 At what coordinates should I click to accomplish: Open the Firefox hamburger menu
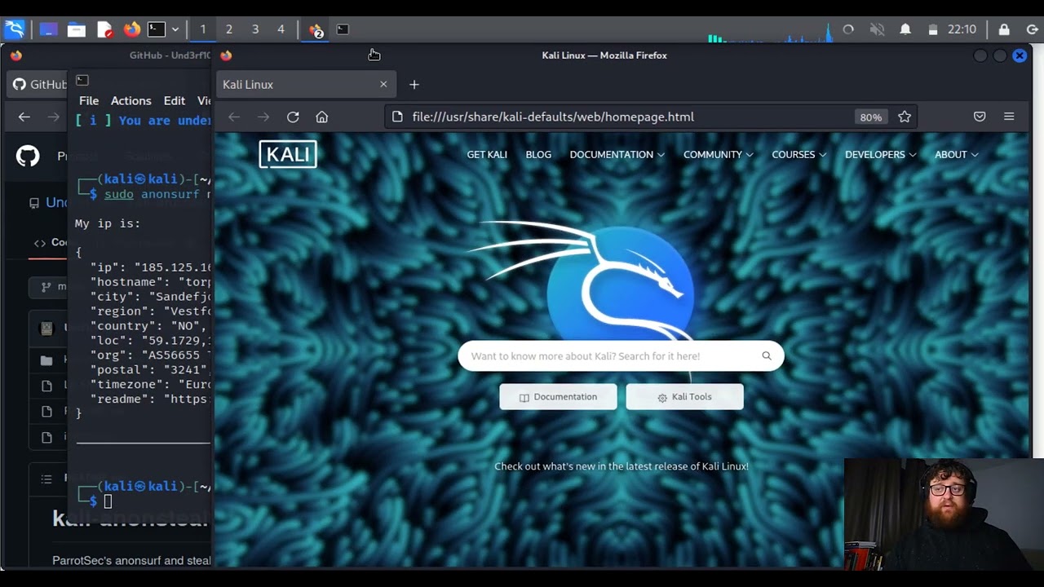pyautogui.click(x=1009, y=117)
